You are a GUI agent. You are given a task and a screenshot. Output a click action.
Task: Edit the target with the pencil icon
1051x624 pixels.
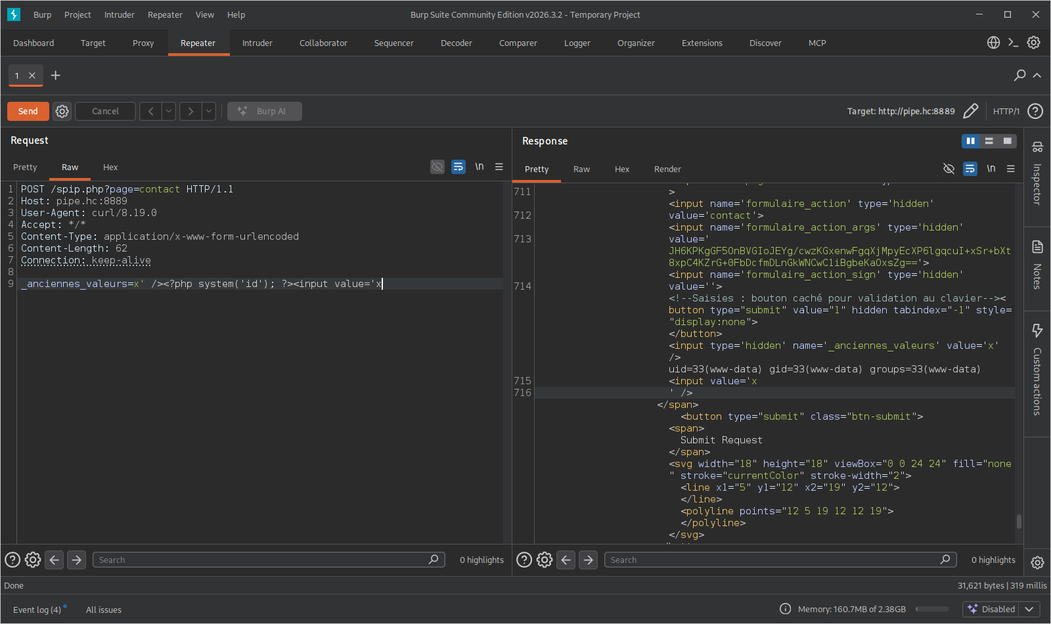[970, 111]
